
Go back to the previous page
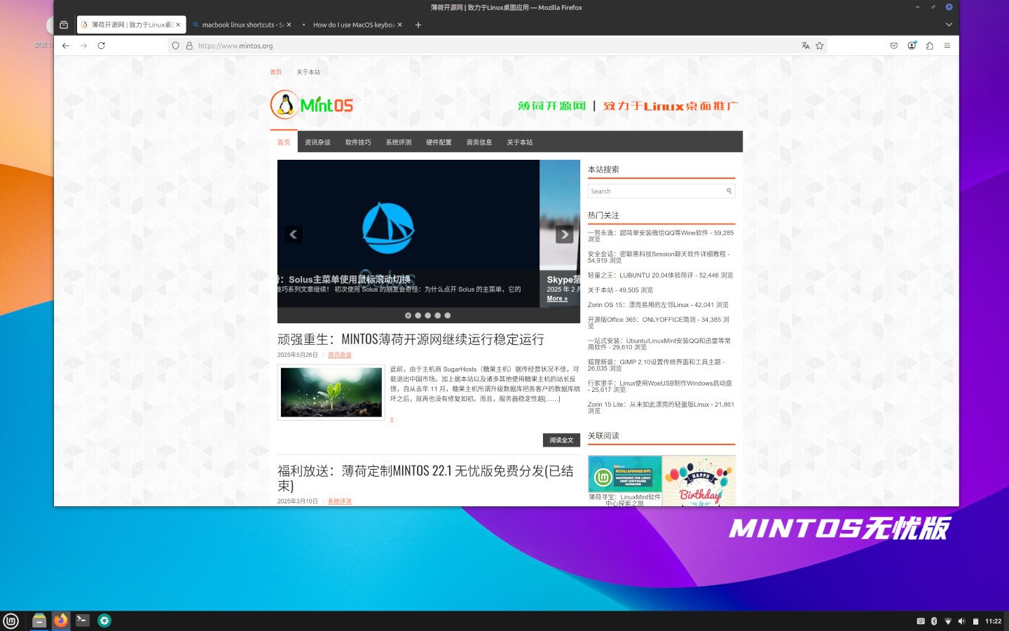click(66, 46)
